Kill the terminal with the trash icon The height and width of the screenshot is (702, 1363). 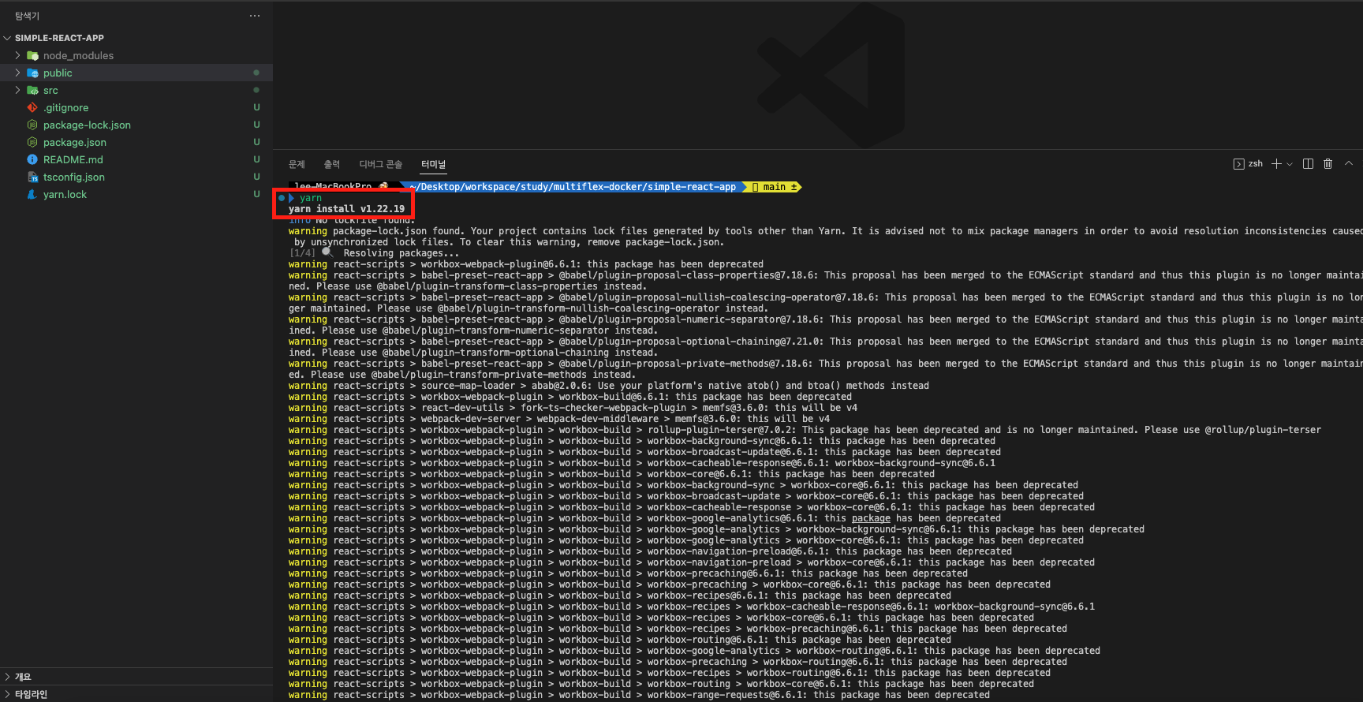coord(1328,164)
